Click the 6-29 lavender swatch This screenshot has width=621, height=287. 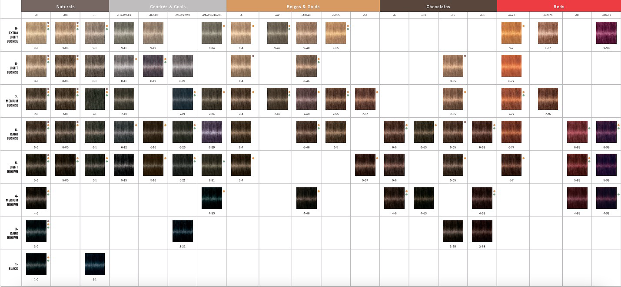click(212, 132)
